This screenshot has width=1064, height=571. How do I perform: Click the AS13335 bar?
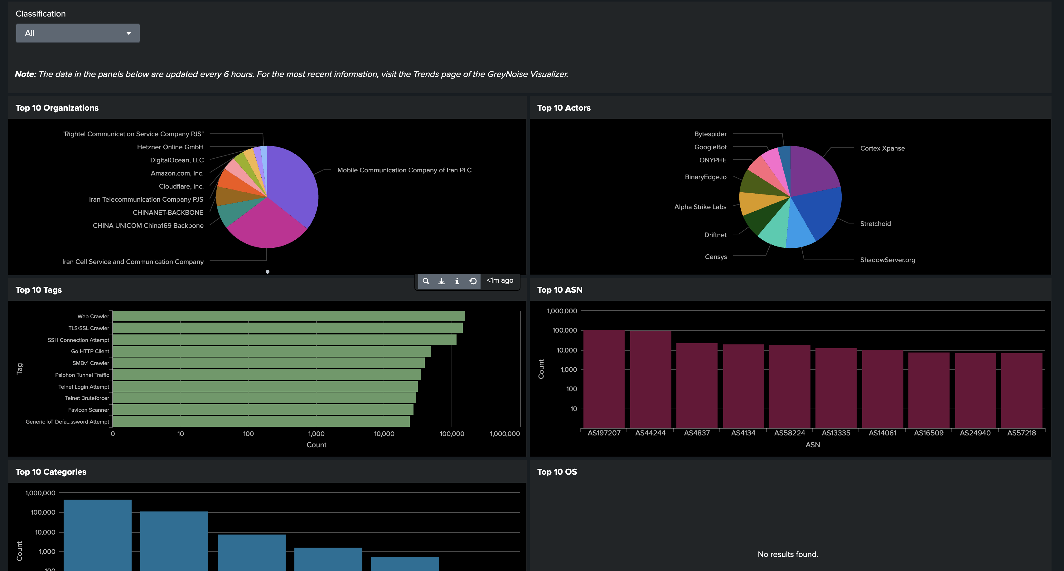pyautogui.click(x=836, y=388)
